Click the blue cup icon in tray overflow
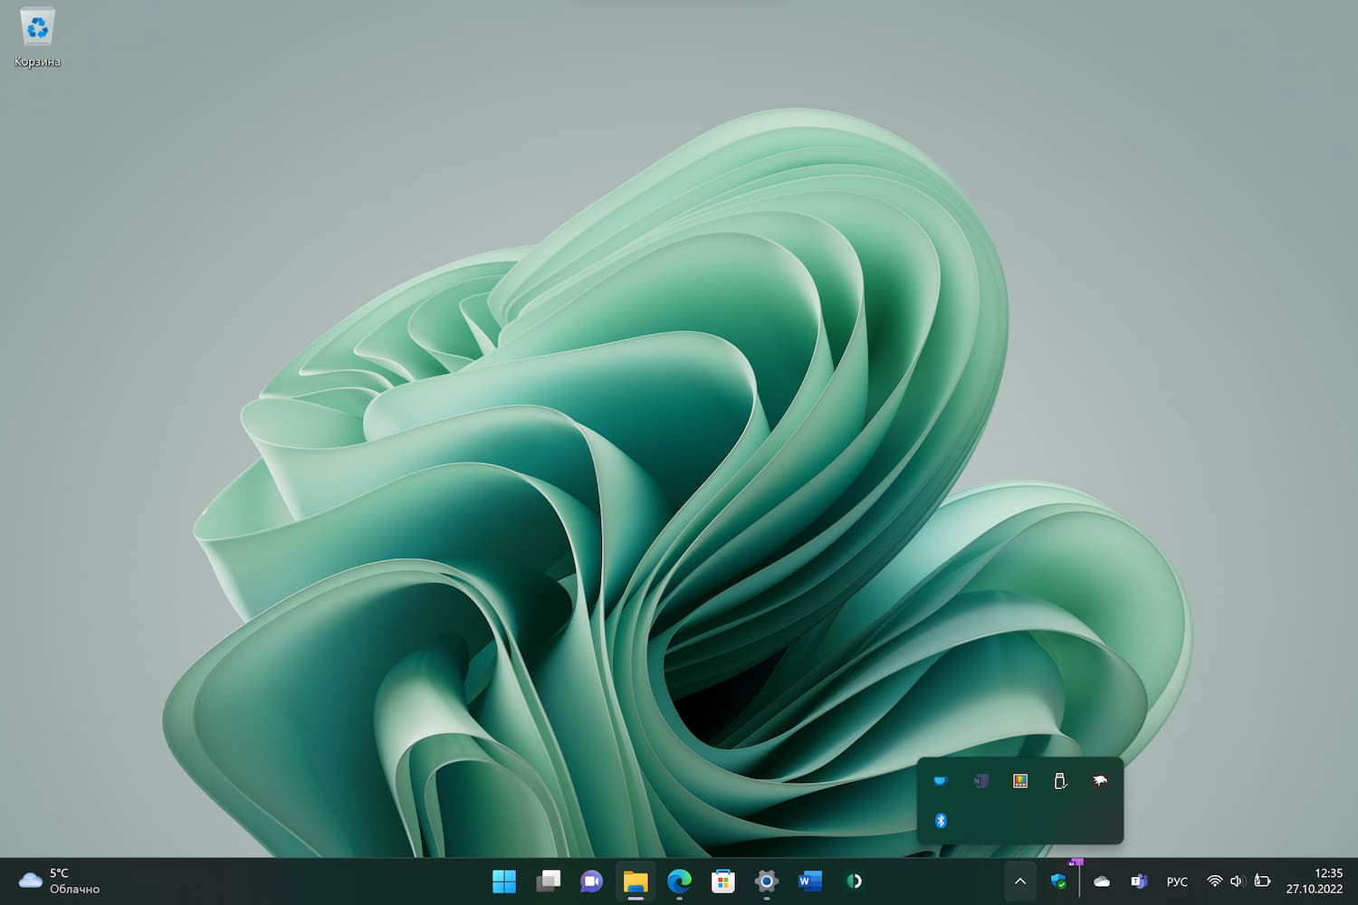Screen dimensions: 1358x905 [x=941, y=781]
